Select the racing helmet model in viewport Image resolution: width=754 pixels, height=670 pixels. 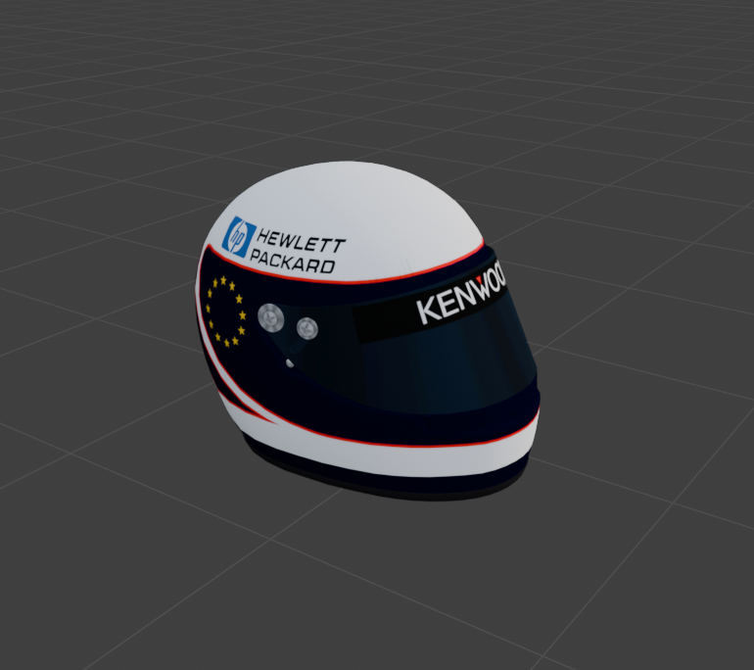click(368, 330)
